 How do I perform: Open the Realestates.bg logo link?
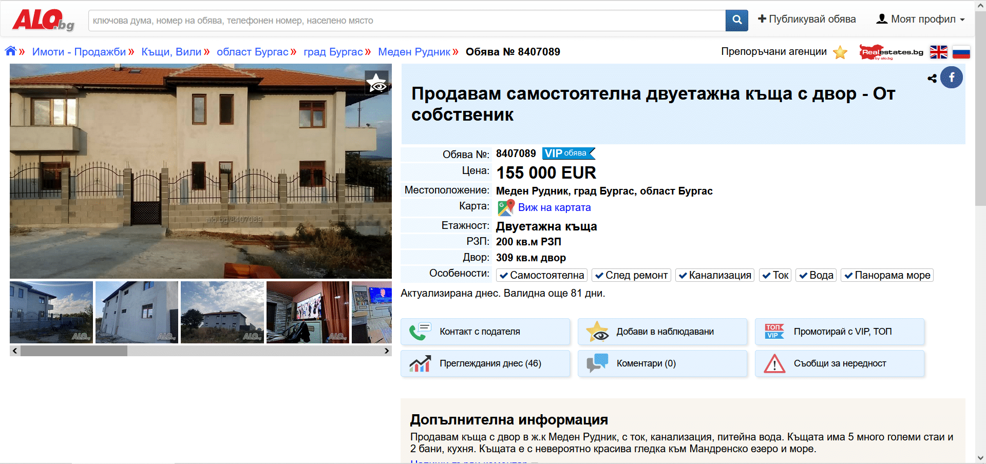[x=891, y=52]
